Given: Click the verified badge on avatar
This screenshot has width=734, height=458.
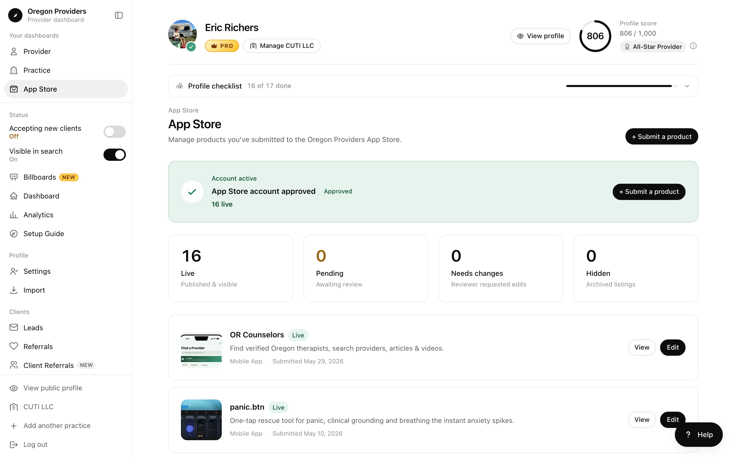Looking at the screenshot, I should coord(191,47).
